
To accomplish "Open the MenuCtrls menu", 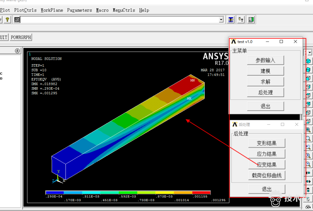I will click(124, 10).
